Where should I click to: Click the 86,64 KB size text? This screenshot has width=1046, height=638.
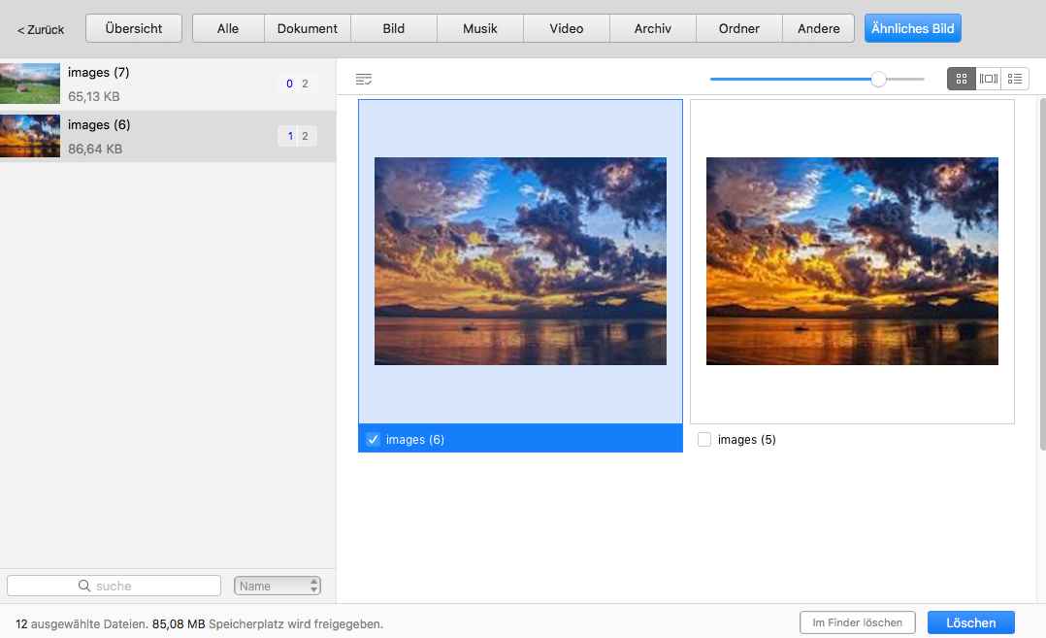click(x=95, y=149)
